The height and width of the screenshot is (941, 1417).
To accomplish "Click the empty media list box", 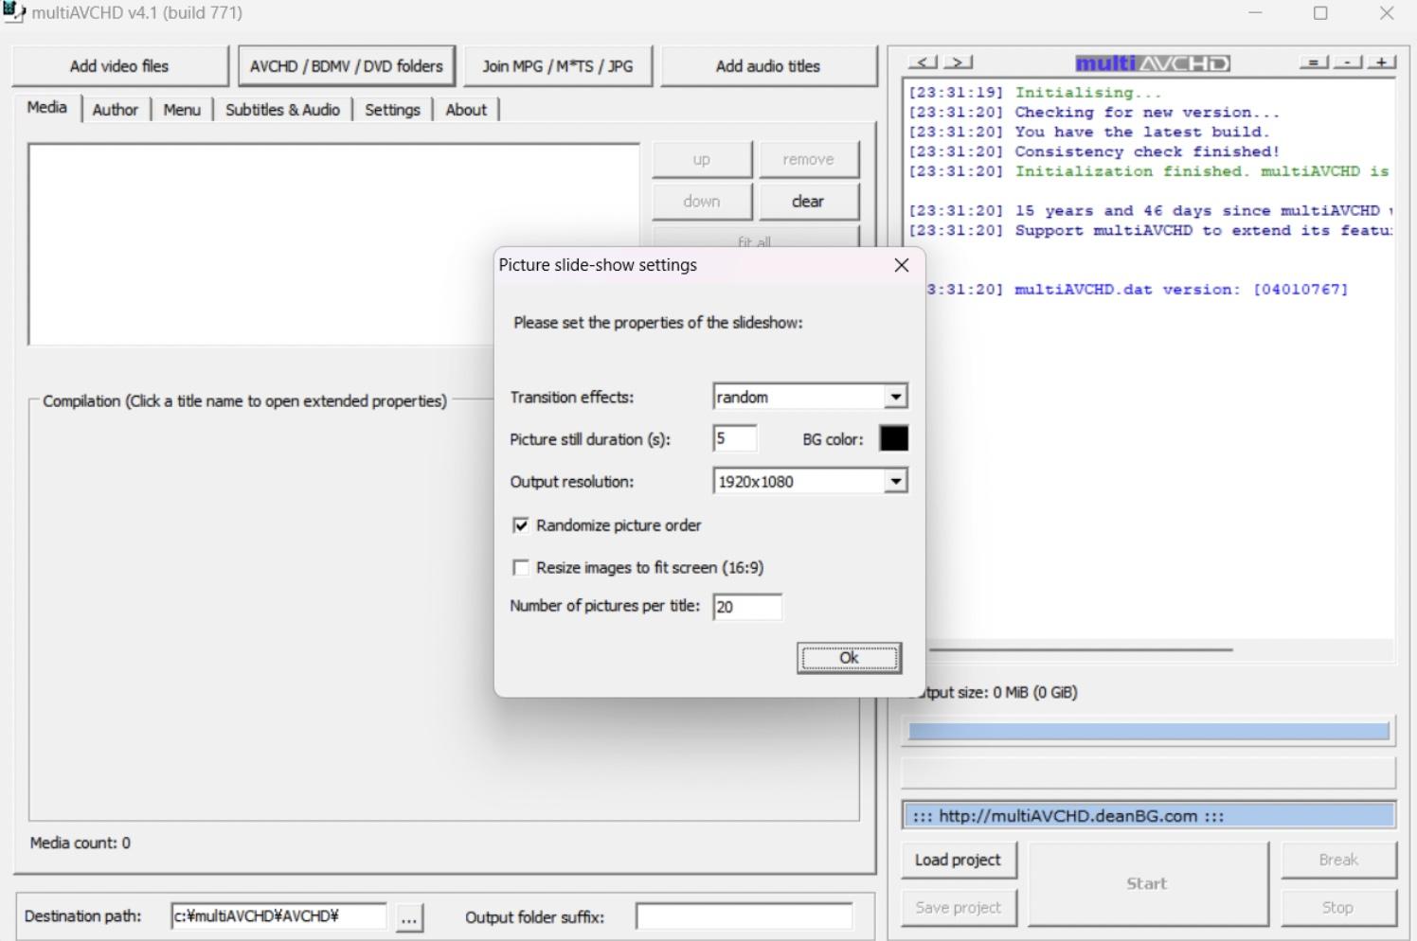I will click(x=334, y=244).
